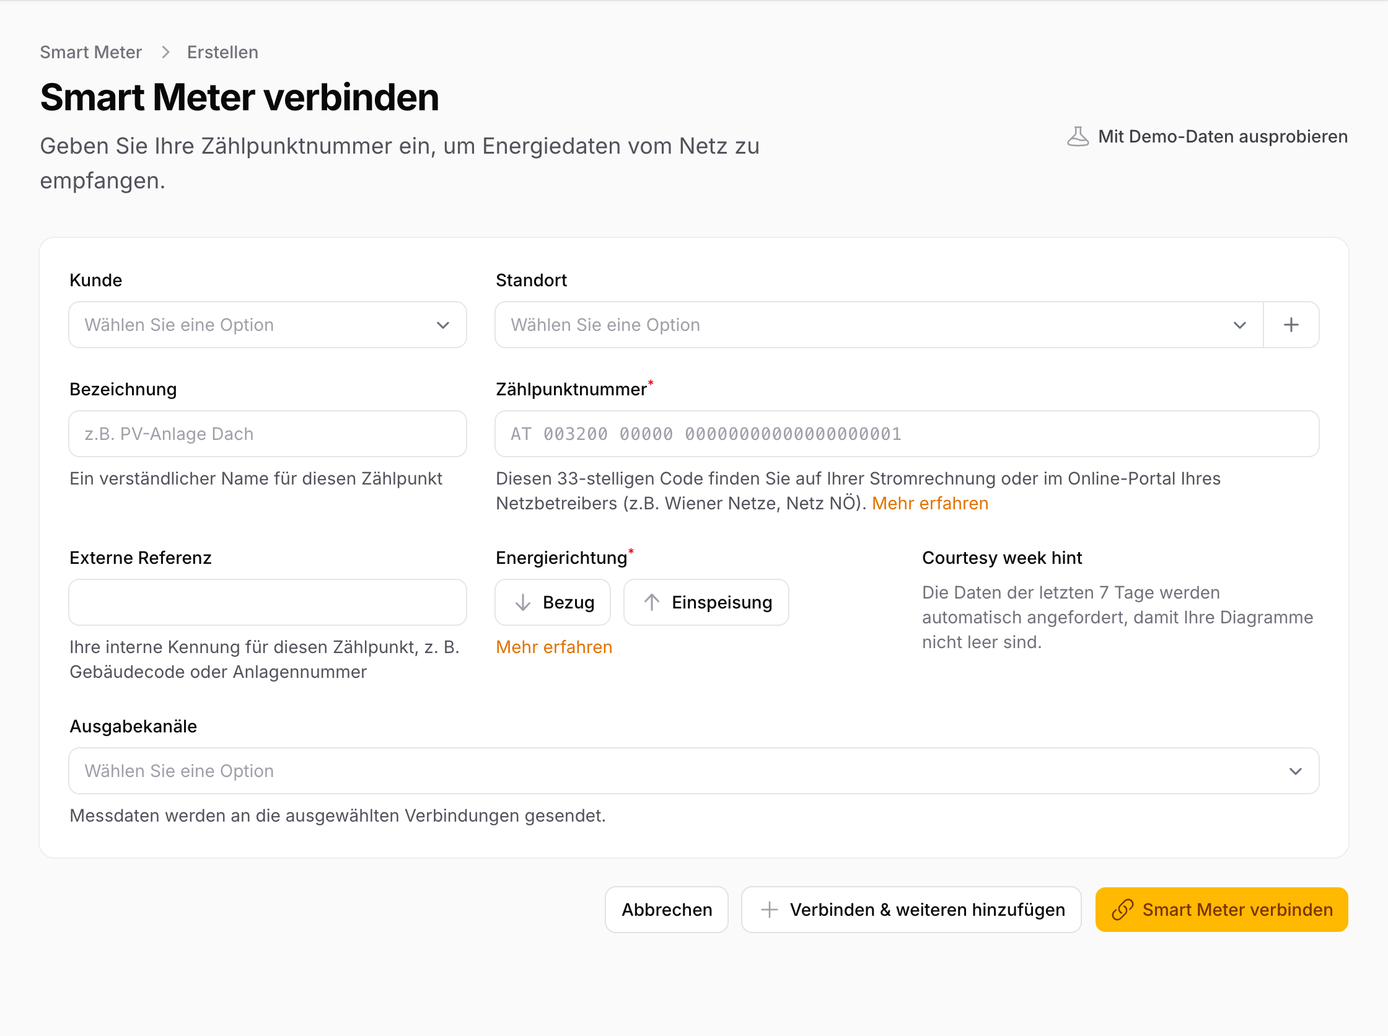The image size is (1388, 1036).
Task: Open Mehr erfahren next to Netzbetreibers
Action: pyautogui.click(x=930, y=504)
